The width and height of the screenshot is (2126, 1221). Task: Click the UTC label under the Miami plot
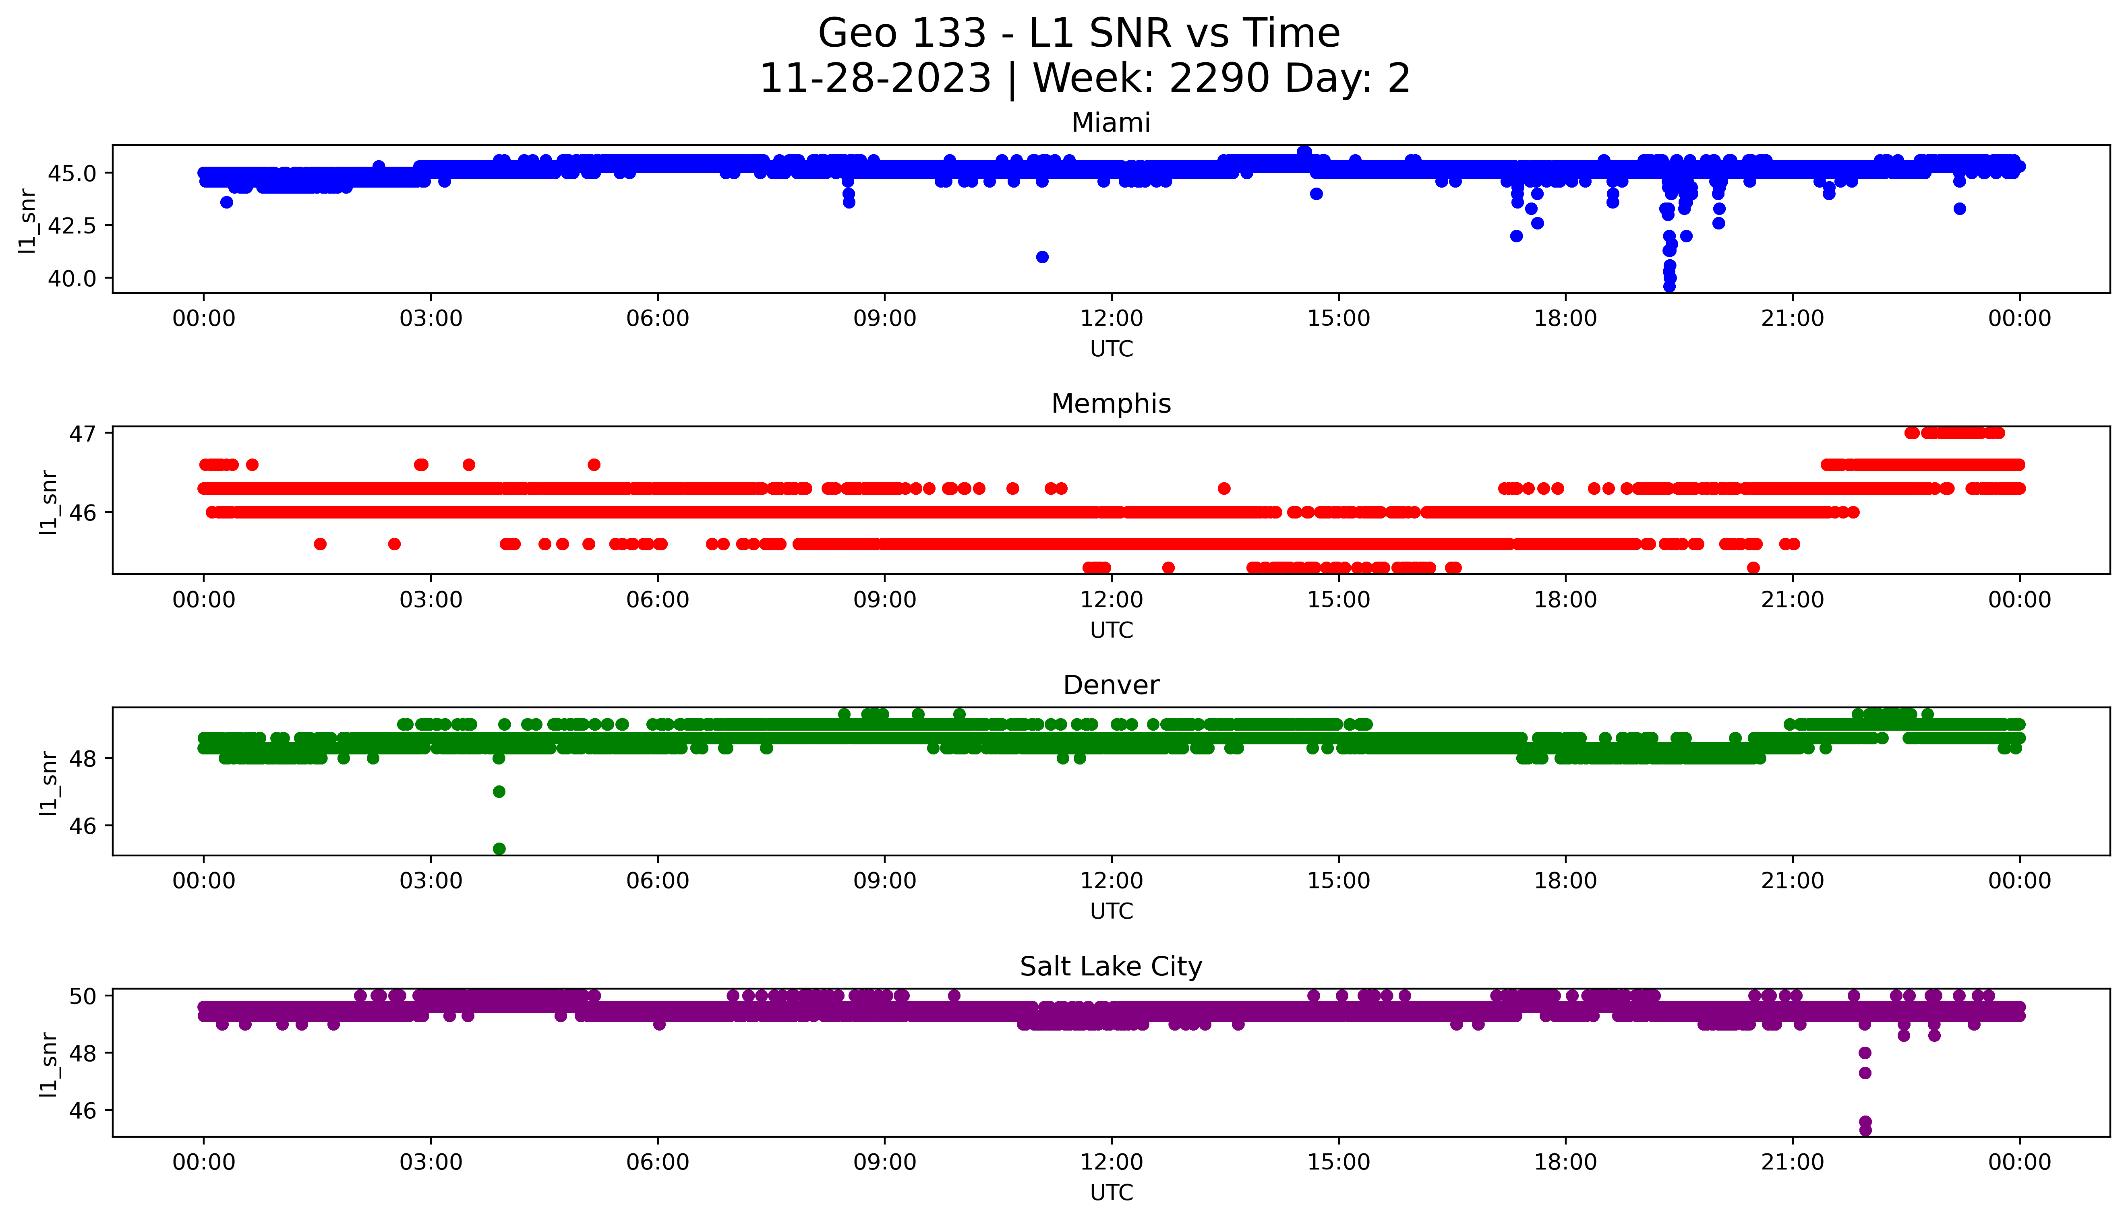tap(1111, 349)
